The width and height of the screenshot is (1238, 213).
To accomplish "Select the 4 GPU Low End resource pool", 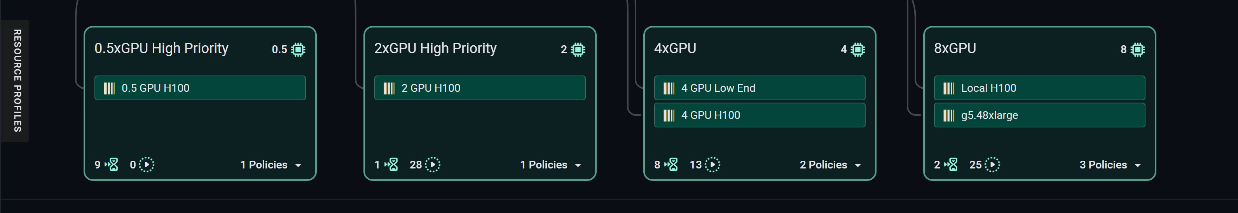I will point(760,88).
